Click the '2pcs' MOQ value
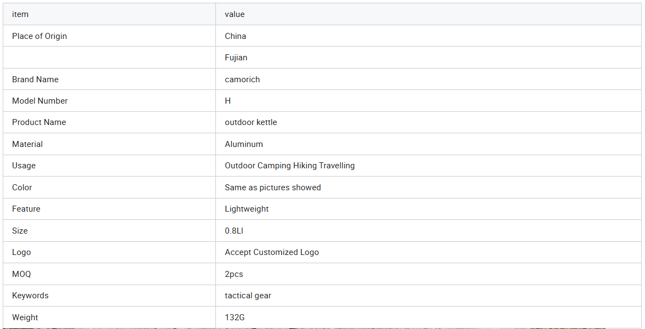The width and height of the screenshot is (645, 329). click(x=234, y=274)
